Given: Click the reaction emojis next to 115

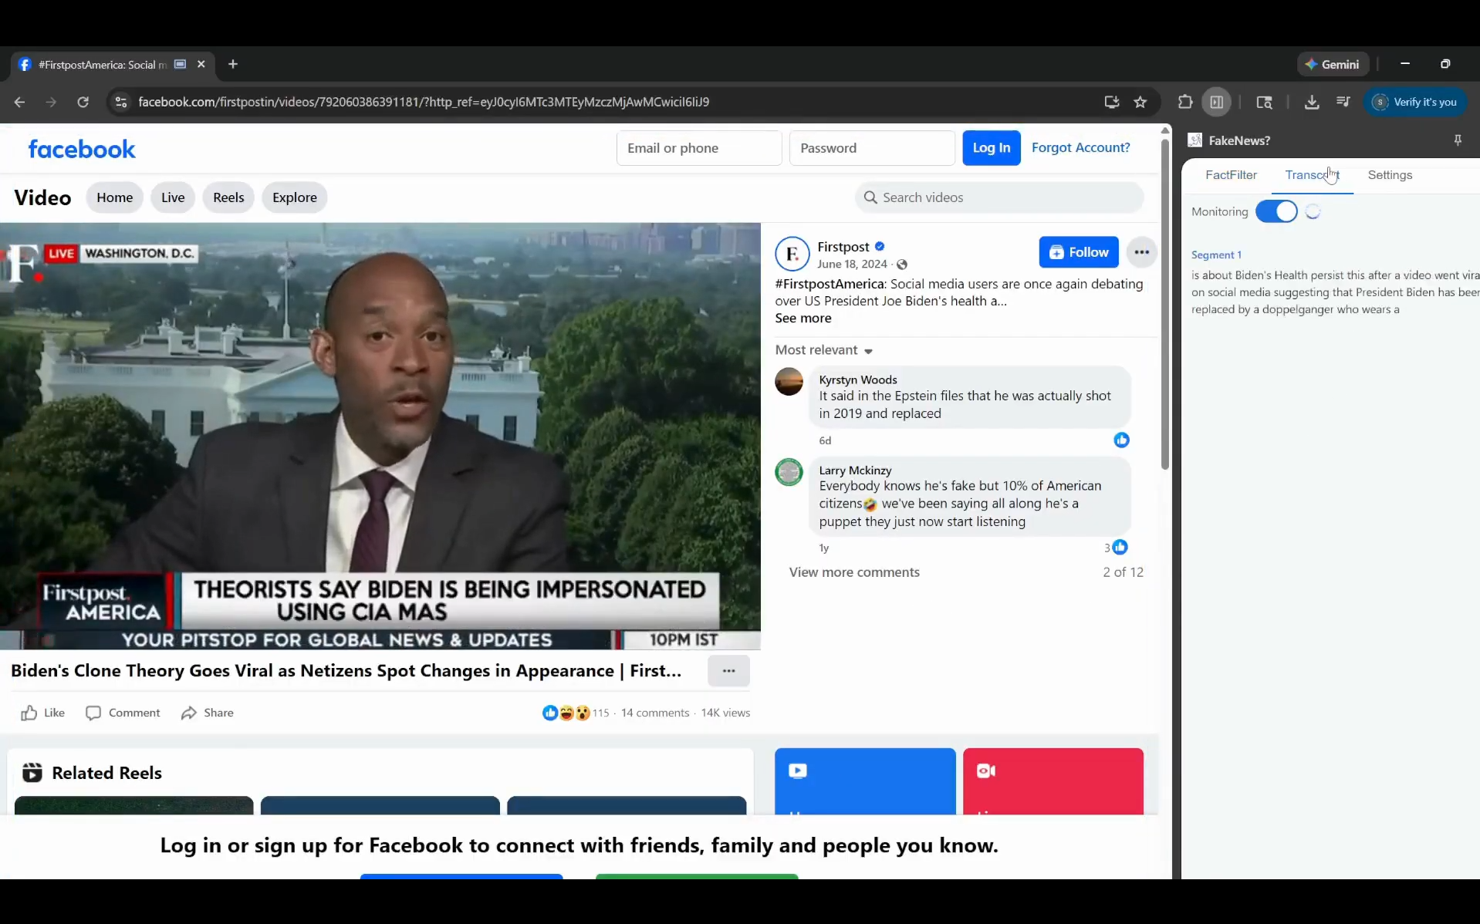Looking at the screenshot, I should coord(566,713).
